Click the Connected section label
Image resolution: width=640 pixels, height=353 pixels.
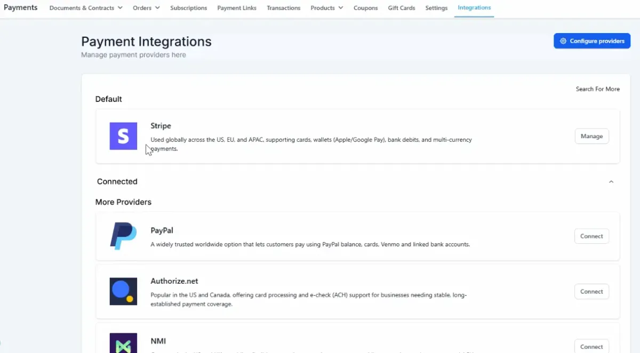click(117, 181)
